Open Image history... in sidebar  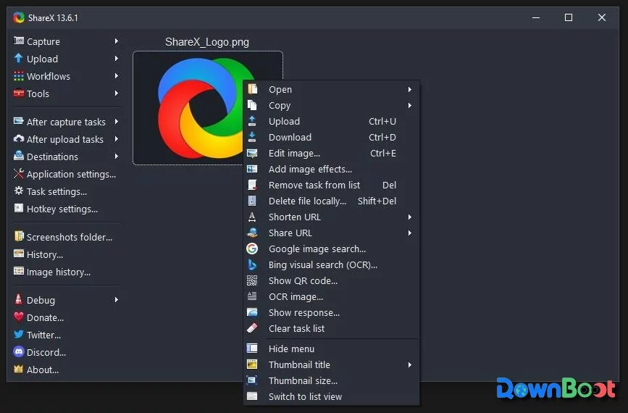65,272
